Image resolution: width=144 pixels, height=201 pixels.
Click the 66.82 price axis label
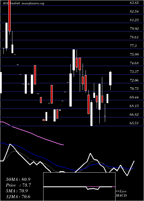coord(134,115)
